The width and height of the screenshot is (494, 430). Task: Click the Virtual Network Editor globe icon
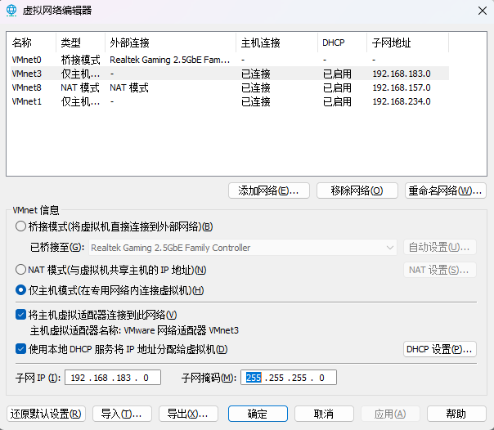click(x=11, y=11)
